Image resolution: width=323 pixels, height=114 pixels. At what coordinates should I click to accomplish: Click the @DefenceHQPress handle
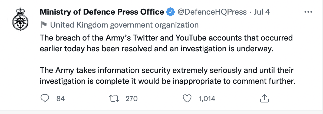(212, 12)
